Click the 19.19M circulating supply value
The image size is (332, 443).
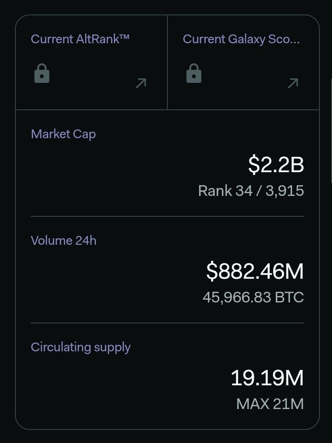(x=267, y=378)
